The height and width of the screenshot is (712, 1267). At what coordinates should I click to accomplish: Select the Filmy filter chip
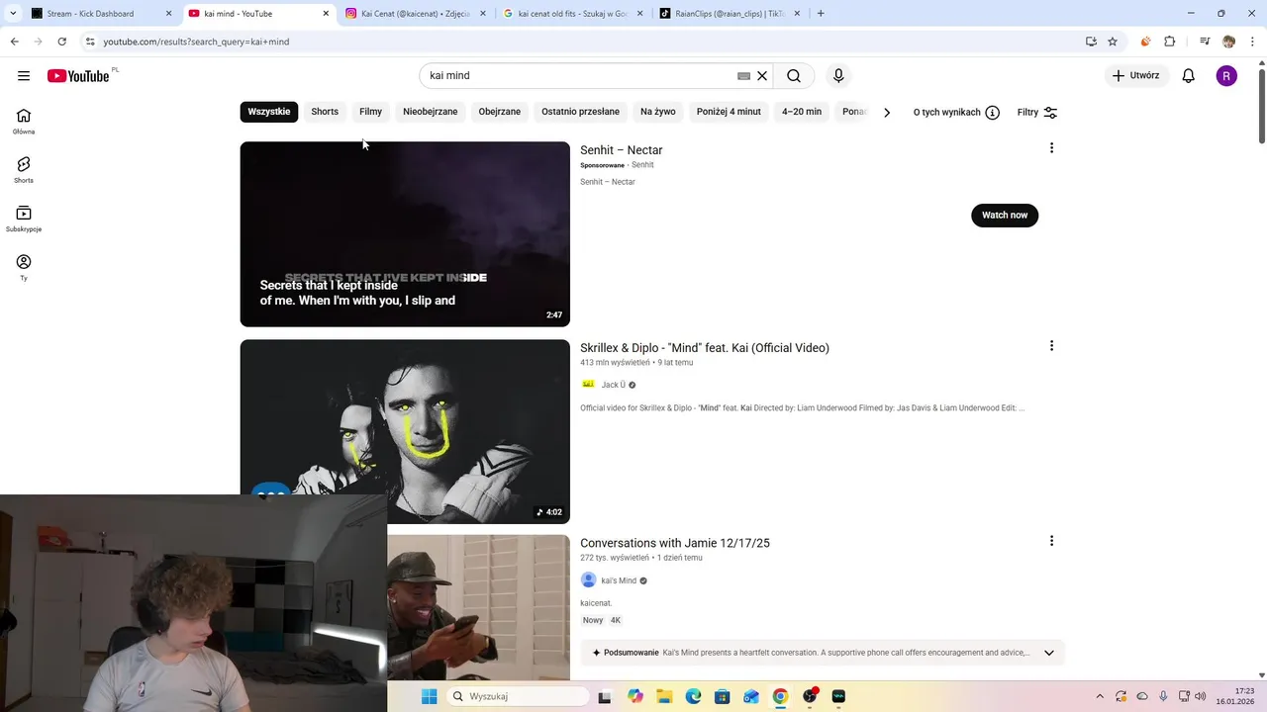370,112
